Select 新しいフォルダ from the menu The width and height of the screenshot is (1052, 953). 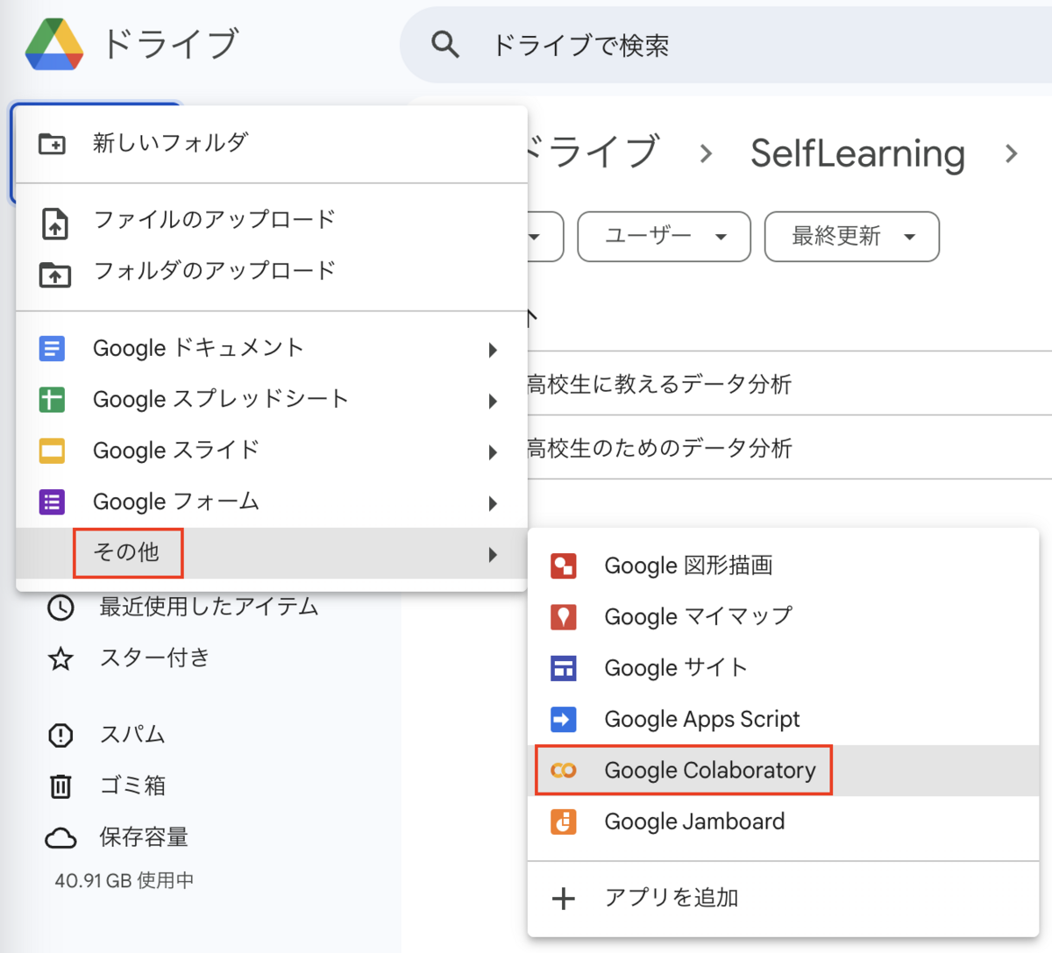pyautogui.click(x=171, y=143)
